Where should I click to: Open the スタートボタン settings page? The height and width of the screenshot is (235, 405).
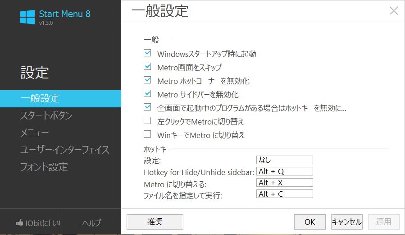46,115
